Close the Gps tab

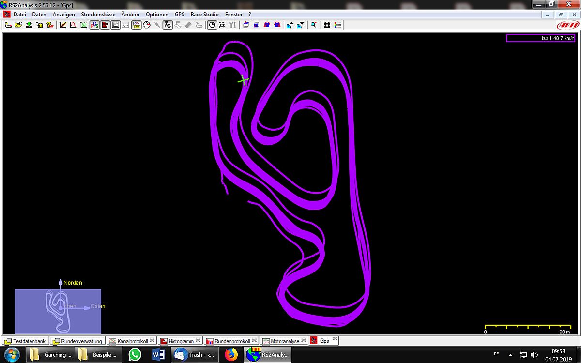[x=335, y=339]
